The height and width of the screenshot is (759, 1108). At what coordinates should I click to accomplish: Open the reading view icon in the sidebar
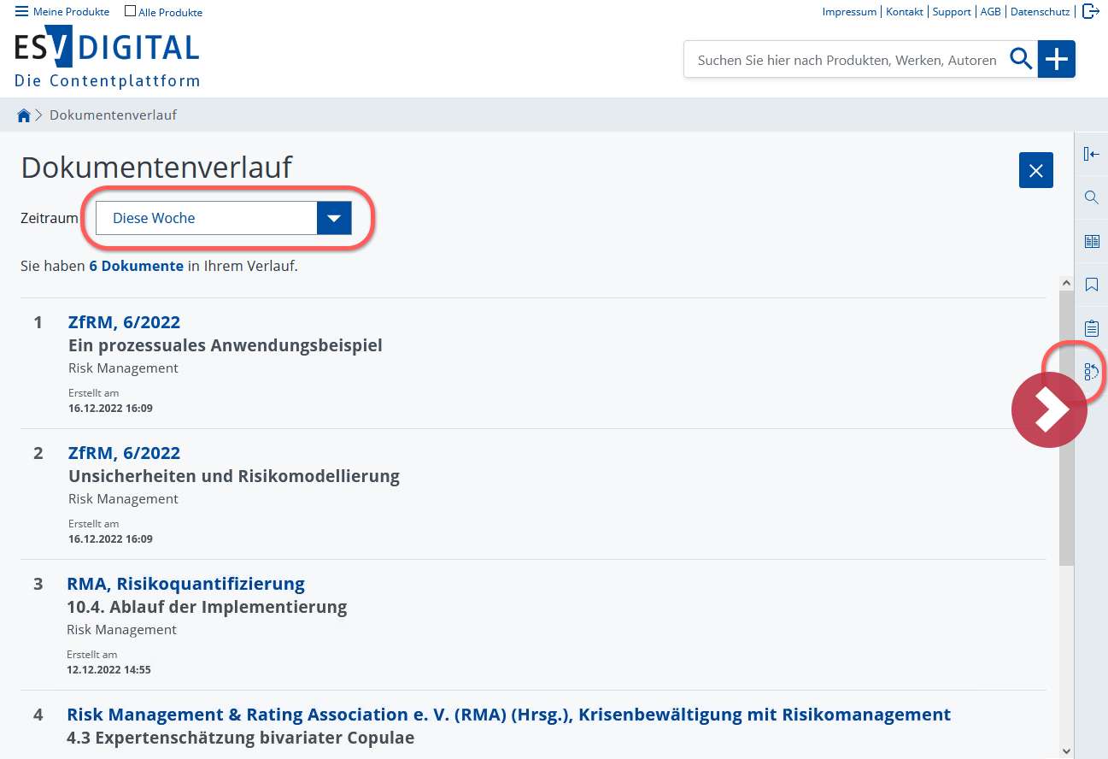tap(1091, 241)
